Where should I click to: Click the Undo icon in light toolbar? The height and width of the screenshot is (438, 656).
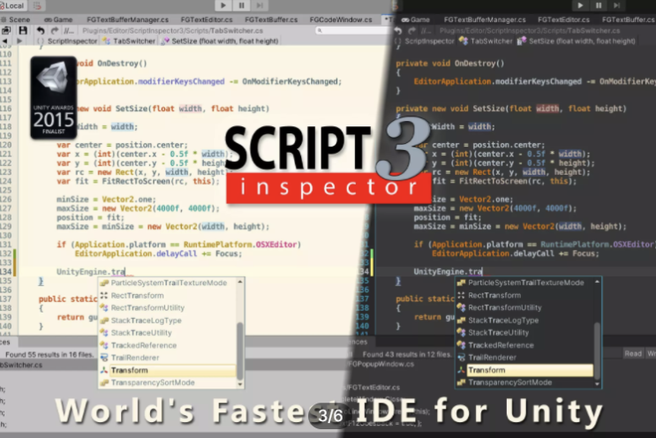point(40,31)
